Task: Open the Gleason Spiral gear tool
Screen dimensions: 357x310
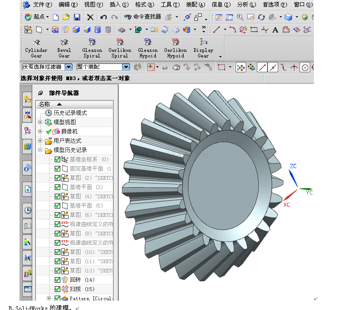Action: point(92,42)
